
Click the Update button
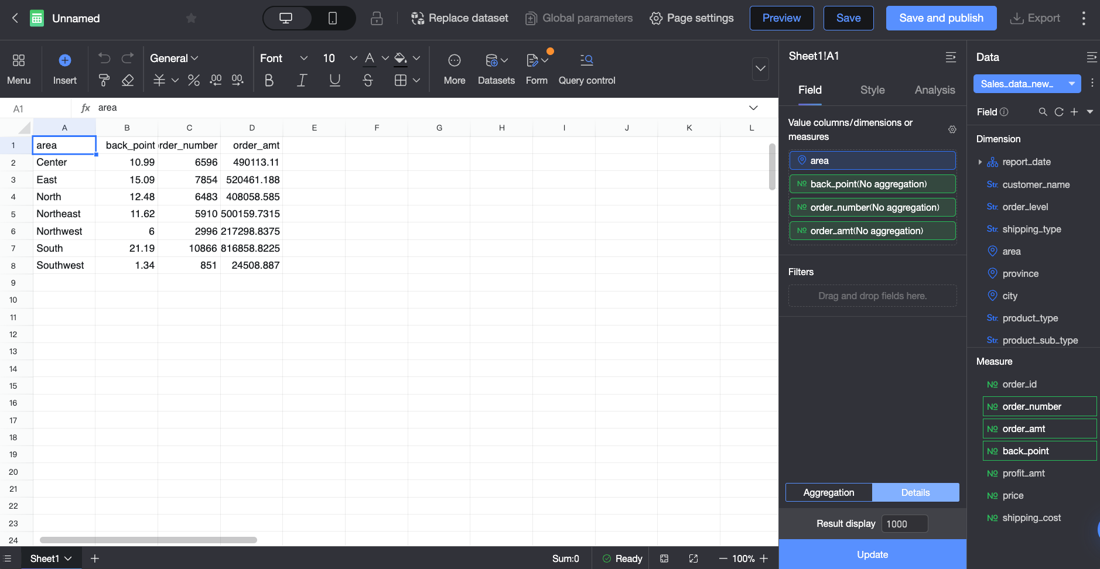(872, 554)
